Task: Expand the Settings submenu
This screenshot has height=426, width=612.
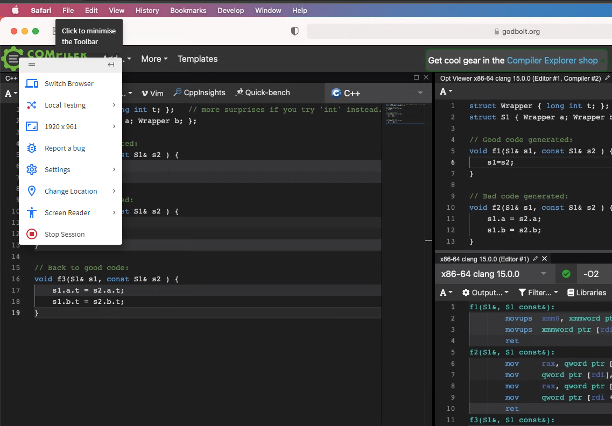Action: coord(61,169)
